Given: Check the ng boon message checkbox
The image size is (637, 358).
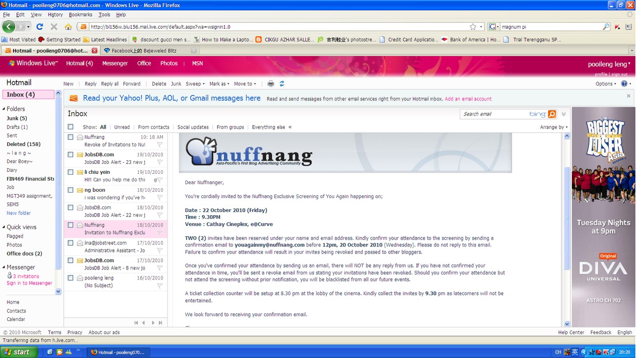Looking at the screenshot, I should pyautogui.click(x=70, y=190).
